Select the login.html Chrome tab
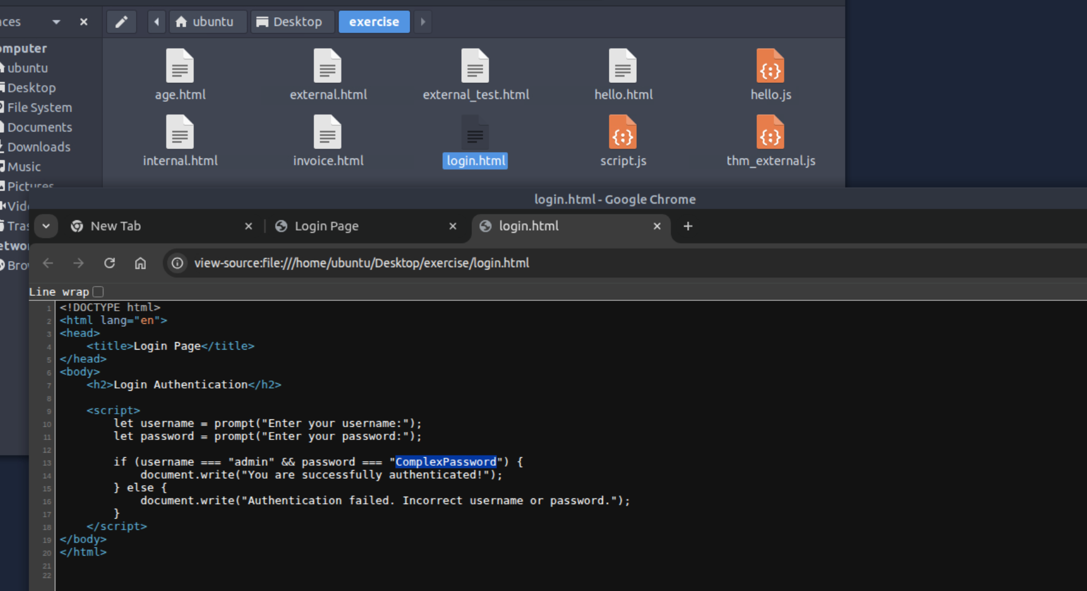1087x591 pixels. (570, 226)
